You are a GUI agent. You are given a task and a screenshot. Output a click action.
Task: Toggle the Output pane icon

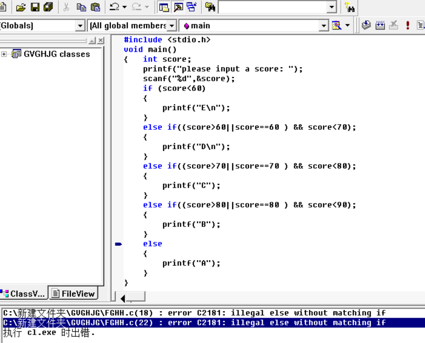(178, 7)
